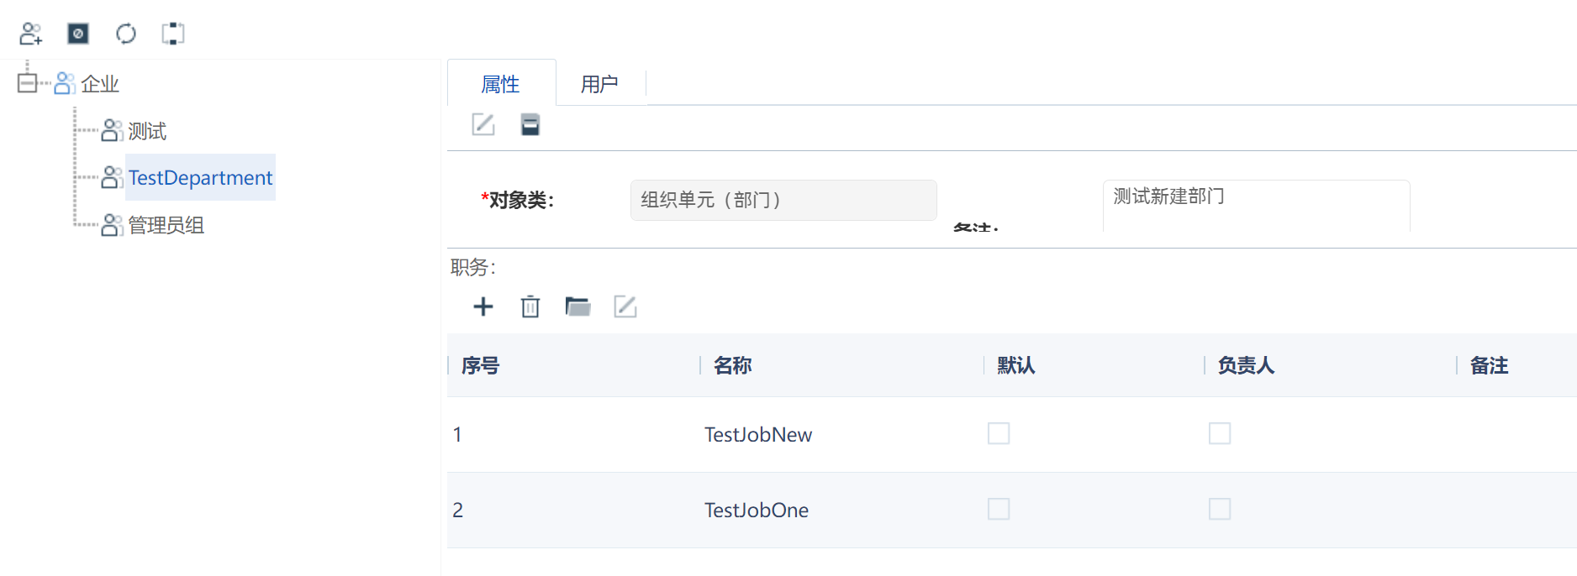This screenshot has width=1577, height=576.
Task: Click the 备注 text field 测试新建部门
Action: (1256, 206)
